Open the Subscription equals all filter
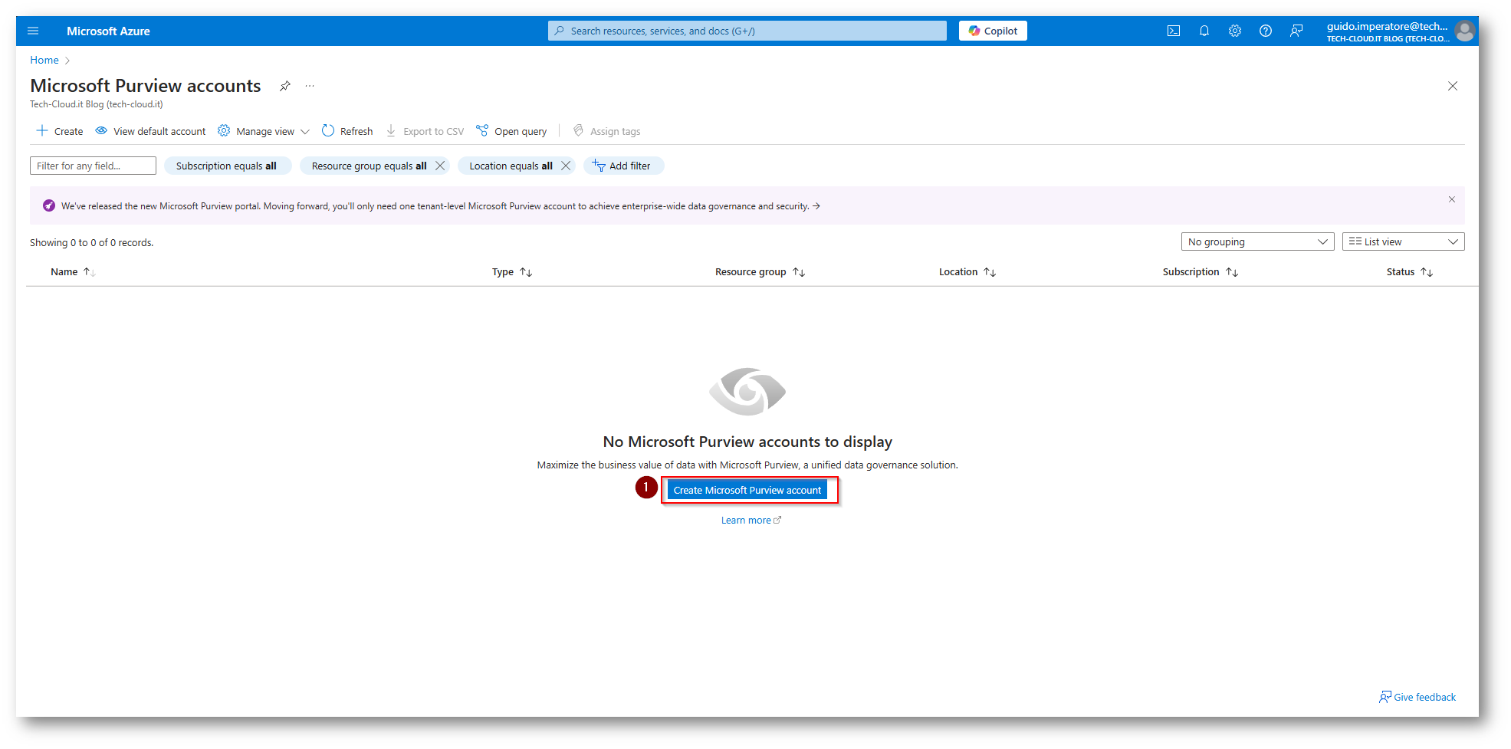Viewport: 1511px width, 749px height. point(227,166)
